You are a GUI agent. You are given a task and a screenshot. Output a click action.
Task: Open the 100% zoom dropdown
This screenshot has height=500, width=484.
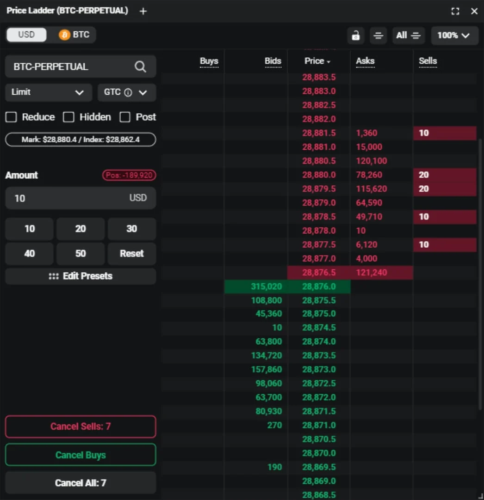click(454, 36)
